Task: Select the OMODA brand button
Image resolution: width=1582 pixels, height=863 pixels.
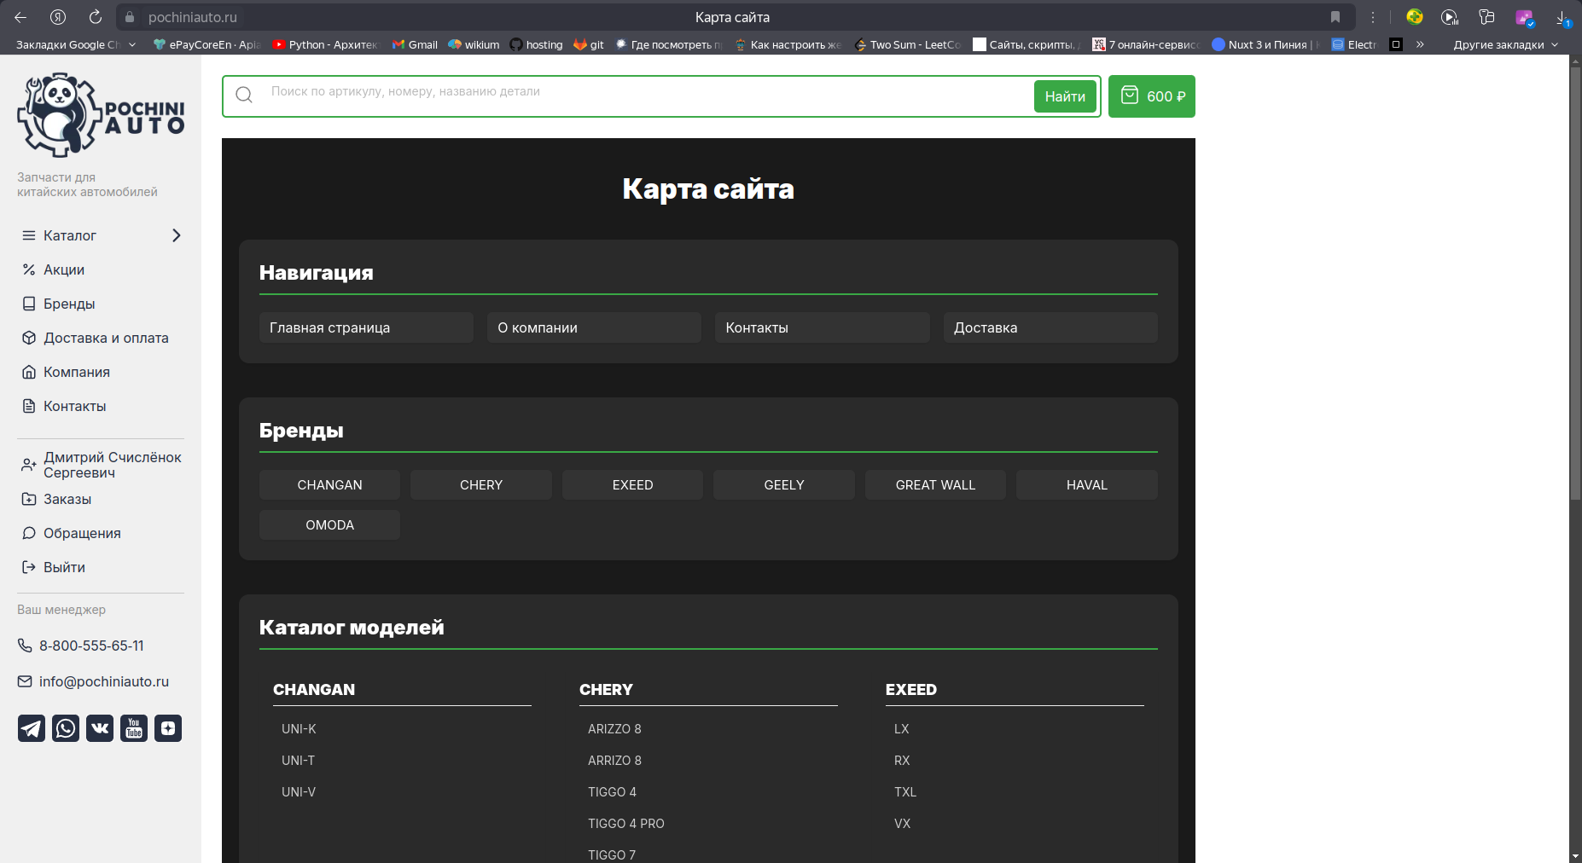Action: click(x=329, y=524)
